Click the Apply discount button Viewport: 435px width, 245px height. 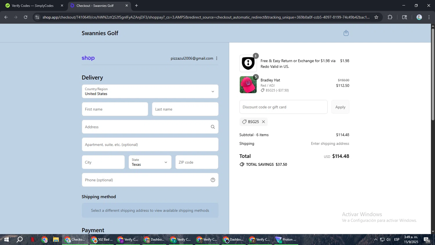[x=340, y=107]
